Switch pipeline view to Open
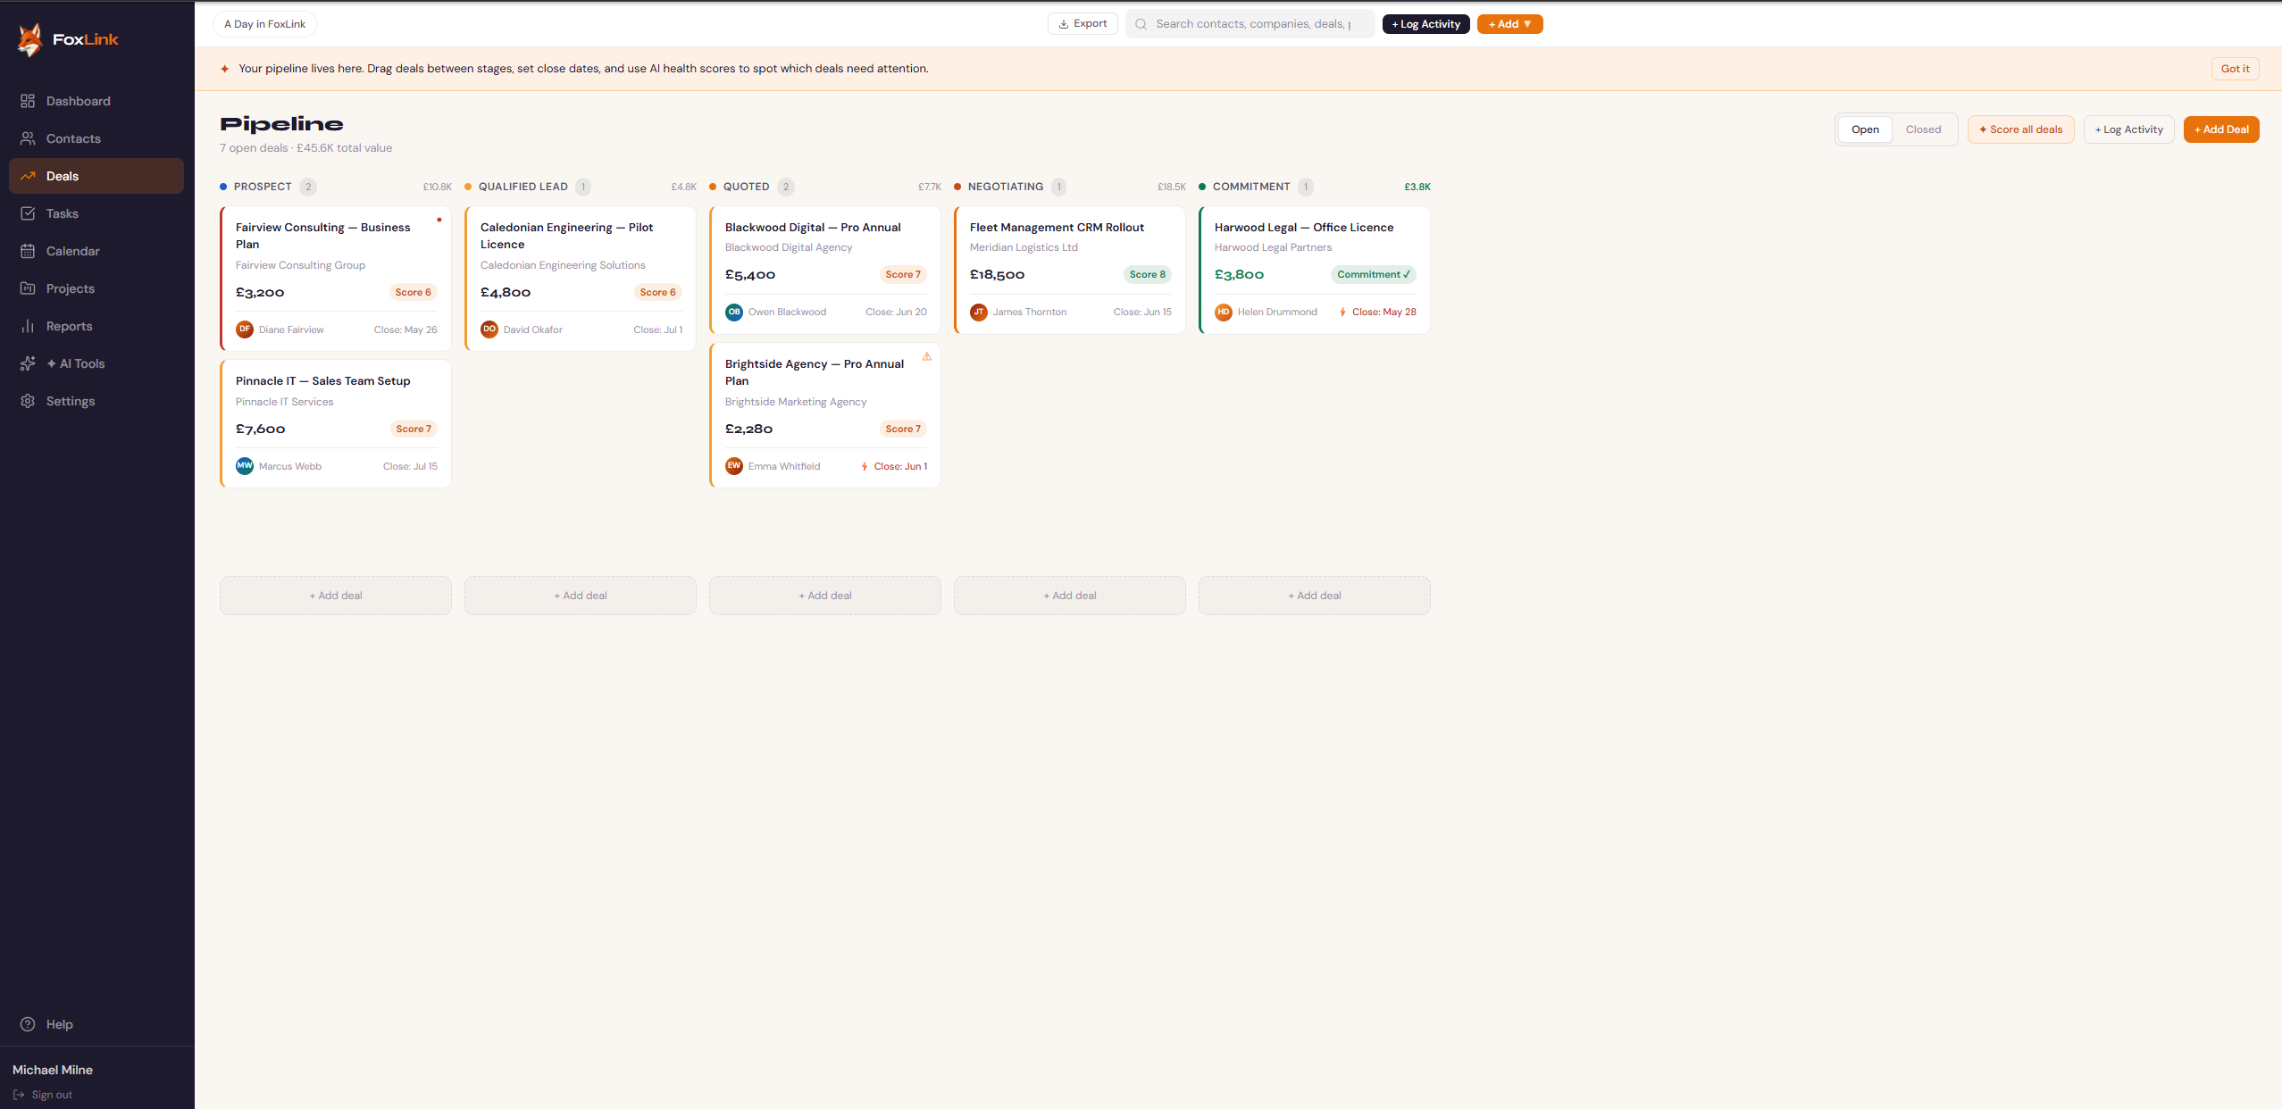Viewport: 2282px width, 1109px height. (x=1865, y=129)
